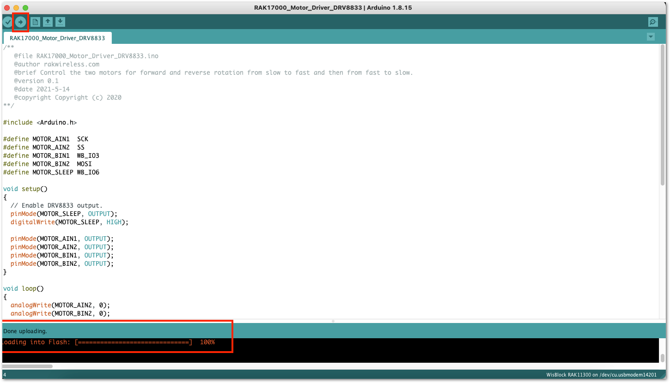This screenshot has width=670, height=383.
Task: Save the sketch with the Save icon
Action: point(60,22)
